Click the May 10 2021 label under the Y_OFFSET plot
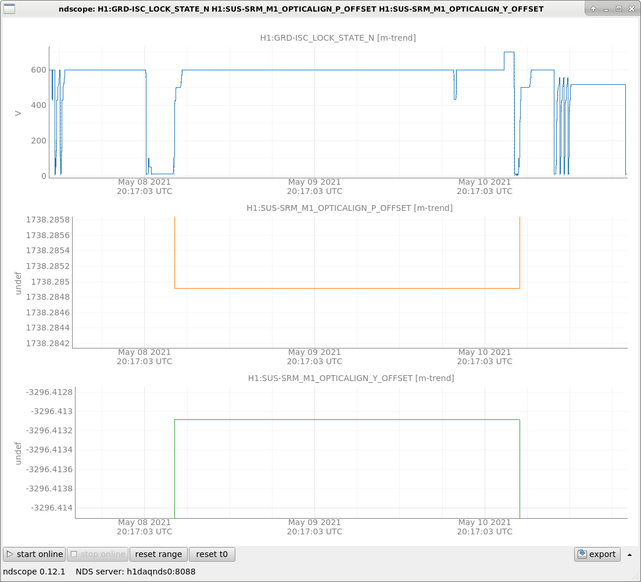 (485, 526)
